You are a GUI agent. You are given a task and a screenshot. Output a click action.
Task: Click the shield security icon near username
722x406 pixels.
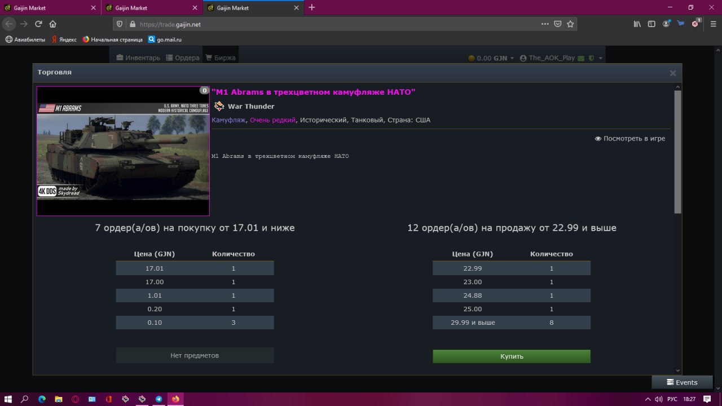(591, 59)
